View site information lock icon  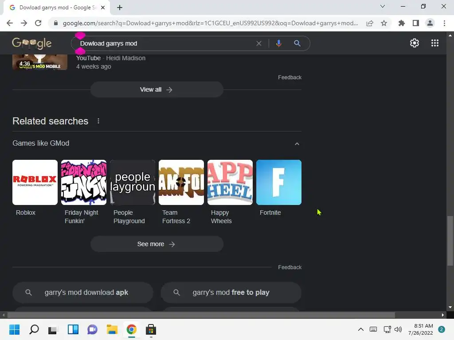56,23
